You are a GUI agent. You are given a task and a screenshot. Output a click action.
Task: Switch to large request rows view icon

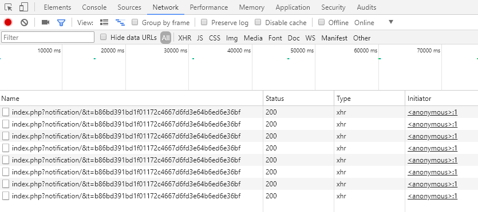pyautogui.click(x=104, y=22)
